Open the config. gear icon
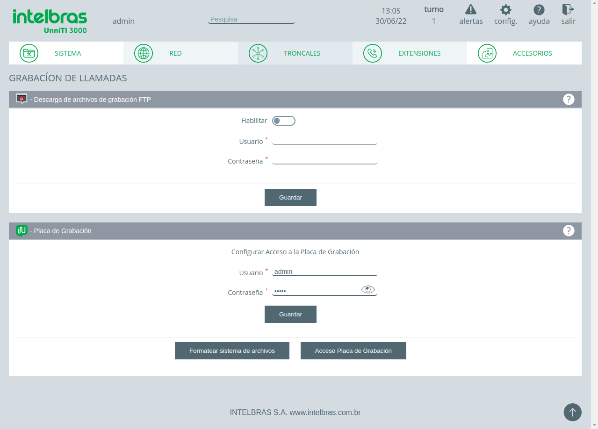598x429 pixels. coord(505,10)
